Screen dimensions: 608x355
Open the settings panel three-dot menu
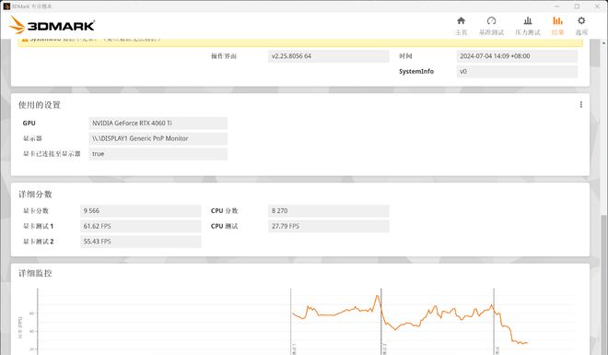click(581, 105)
